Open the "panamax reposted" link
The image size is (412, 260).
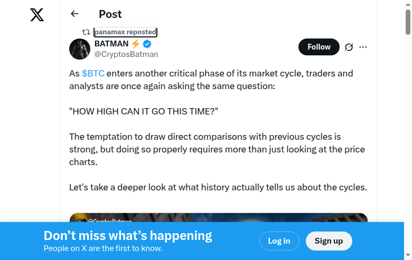[125, 32]
